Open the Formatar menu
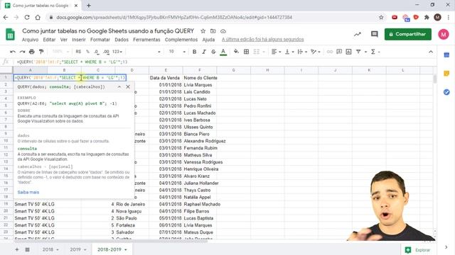This screenshot has width=455, height=255. (x=100, y=40)
